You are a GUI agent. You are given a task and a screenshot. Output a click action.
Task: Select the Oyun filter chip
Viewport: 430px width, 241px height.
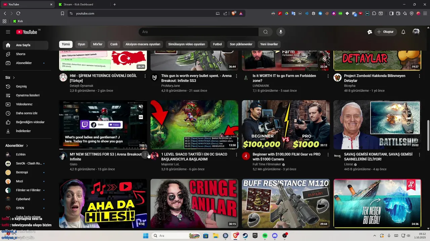coord(81,44)
